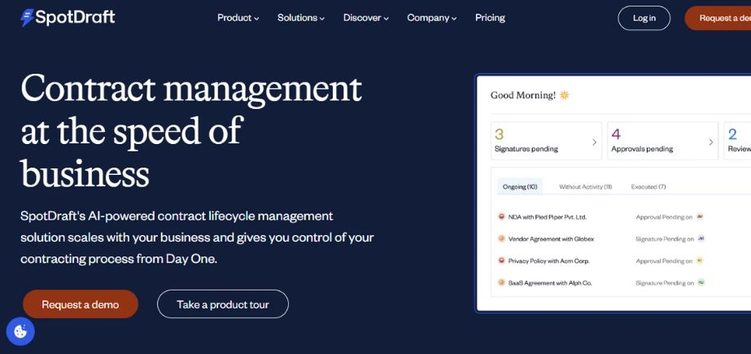Click the avatar badge in the Privacy Policy with Acm Corp. row
This screenshot has height=354, width=751.
pyautogui.click(x=700, y=260)
